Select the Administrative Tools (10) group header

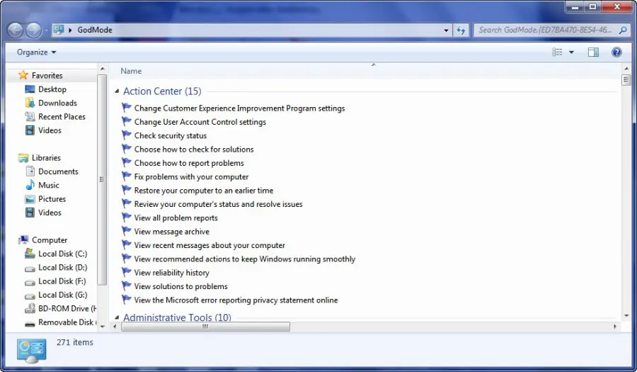[x=177, y=317]
